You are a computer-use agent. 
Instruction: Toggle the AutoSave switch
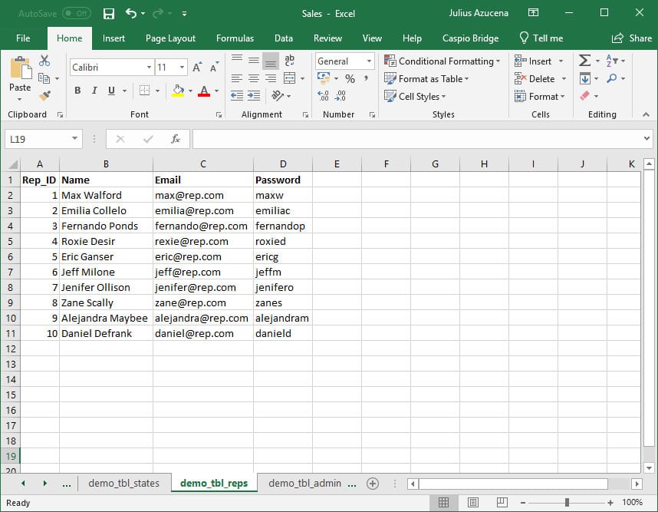tap(76, 14)
